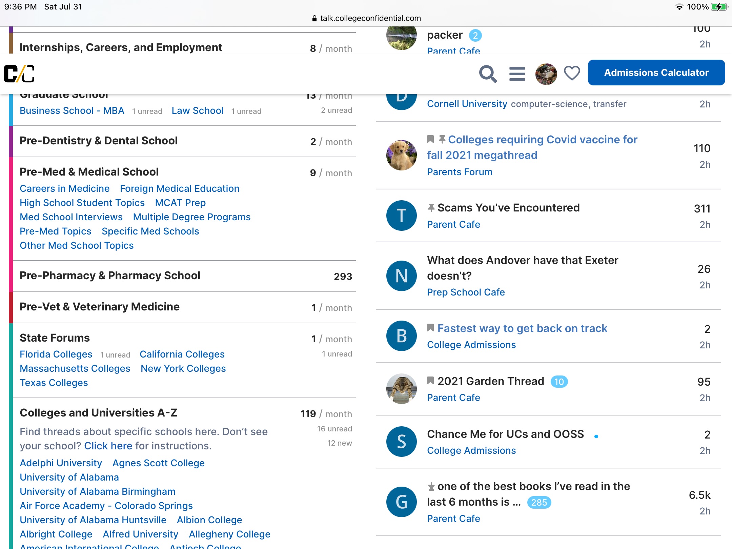Open Air Force Academy - Colorado Springs
Image resolution: width=732 pixels, height=549 pixels.
click(x=106, y=506)
